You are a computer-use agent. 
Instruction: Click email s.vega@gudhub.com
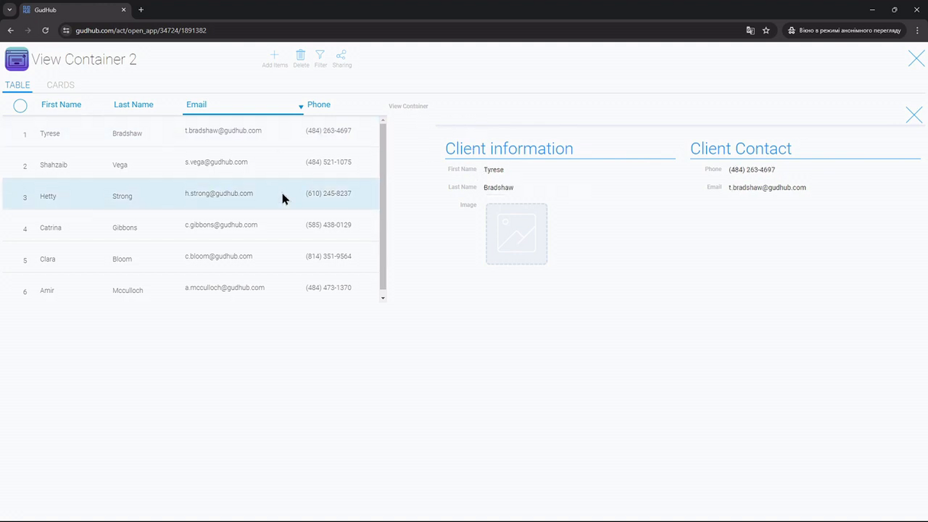[216, 162]
